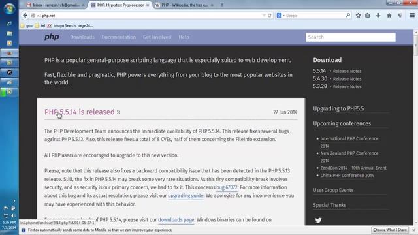Click the site identity globe icon in address bar
Image resolution: width=418 pixels, height=235 pixels.
point(33,16)
